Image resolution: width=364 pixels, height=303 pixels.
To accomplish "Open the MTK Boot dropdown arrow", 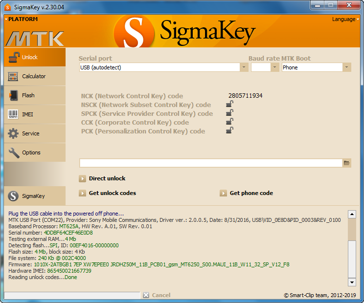I will (x=346, y=67).
